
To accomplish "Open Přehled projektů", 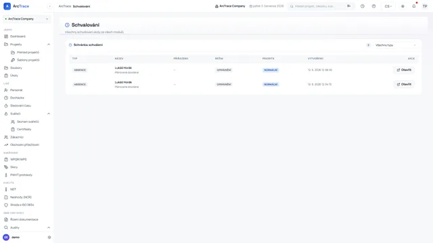I will 28,52.
